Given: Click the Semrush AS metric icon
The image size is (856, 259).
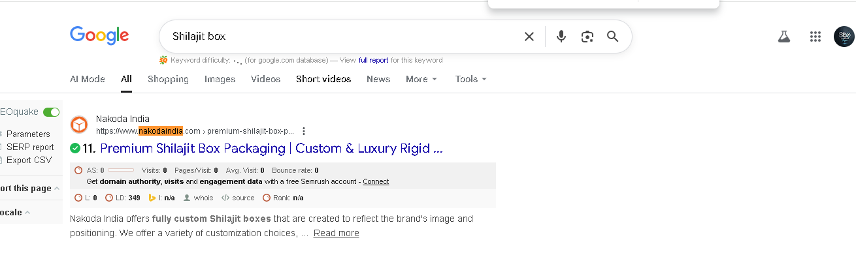Looking at the screenshot, I should click(x=78, y=170).
